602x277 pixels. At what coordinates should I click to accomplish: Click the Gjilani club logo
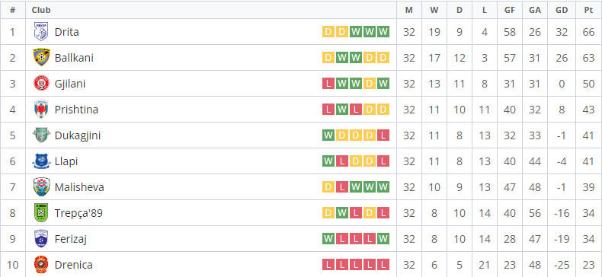click(x=41, y=83)
